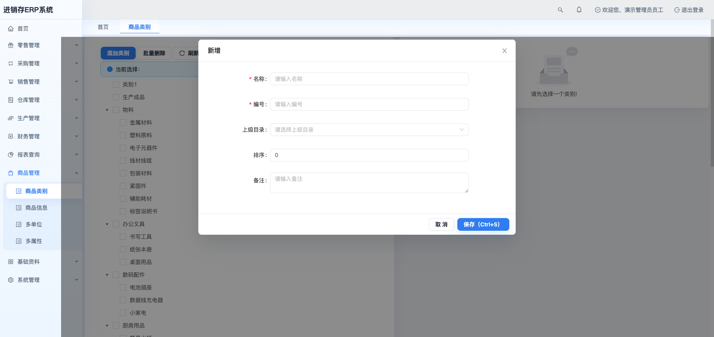
Task: Click the 取消 button
Action: pyautogui.click(x=441, y=224)
